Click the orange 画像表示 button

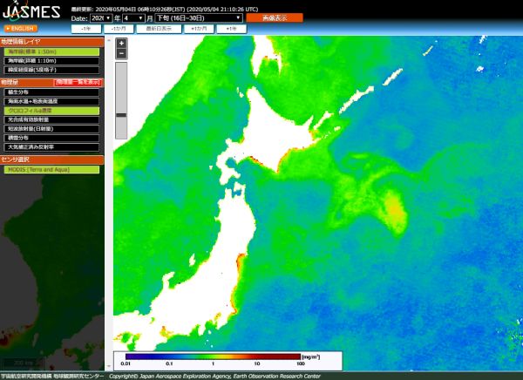pos(275,18)
